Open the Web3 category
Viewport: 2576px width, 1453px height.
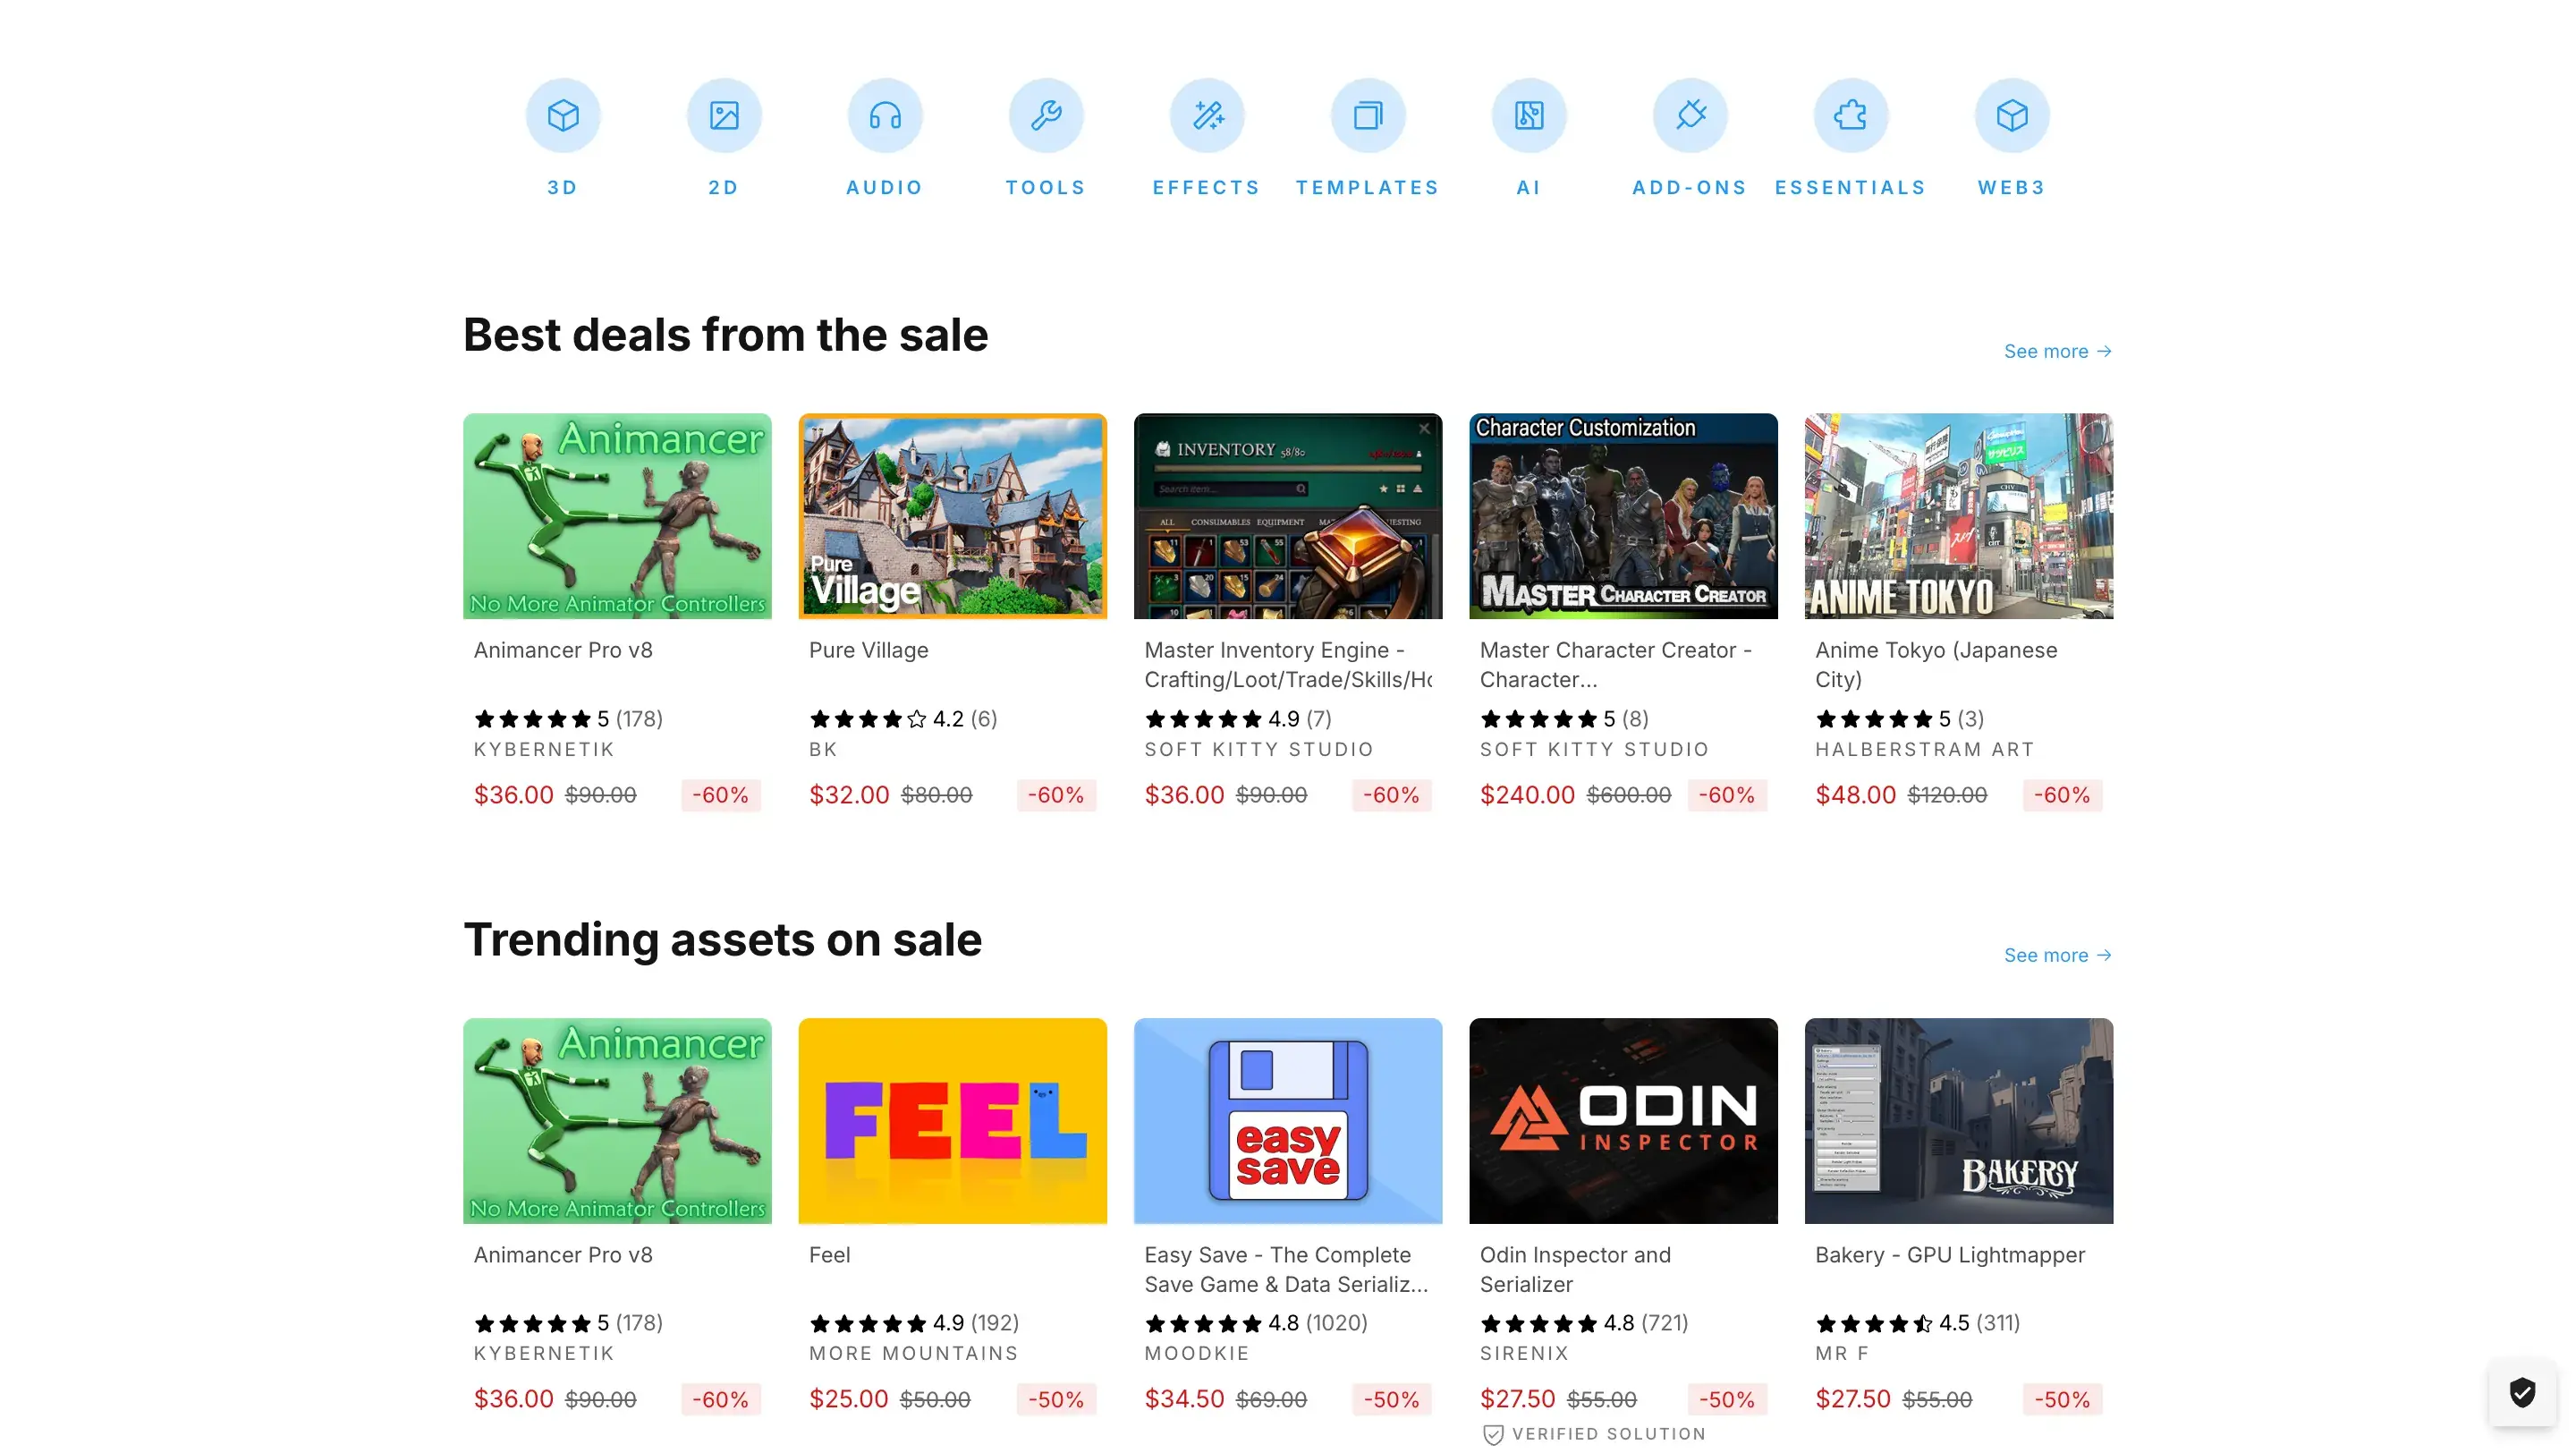(2011, 137)
